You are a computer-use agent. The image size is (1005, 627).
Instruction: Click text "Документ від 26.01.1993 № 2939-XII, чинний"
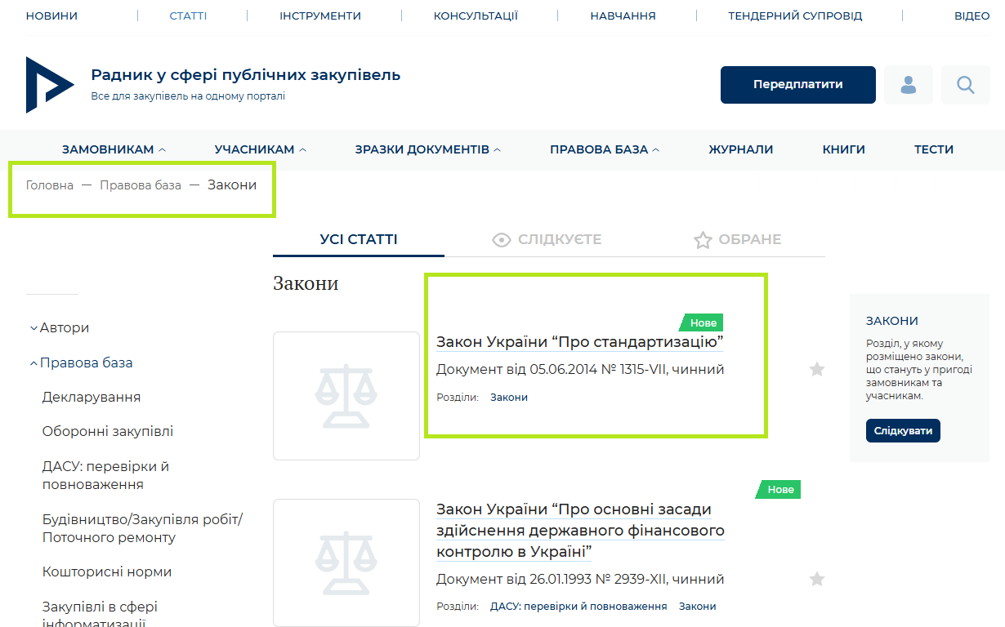coord(580,580)
